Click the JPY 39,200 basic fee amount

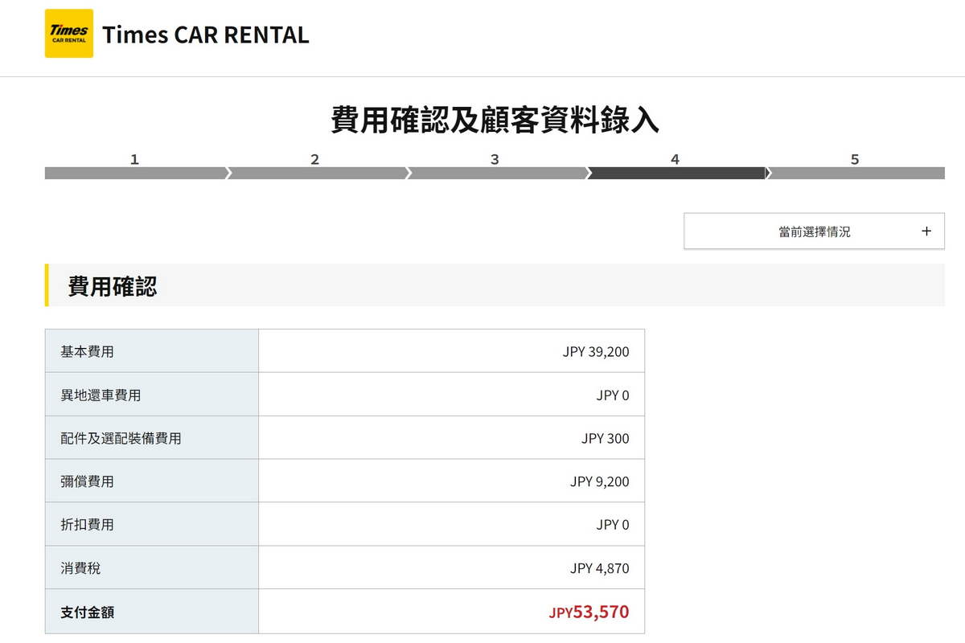[595, 351]
